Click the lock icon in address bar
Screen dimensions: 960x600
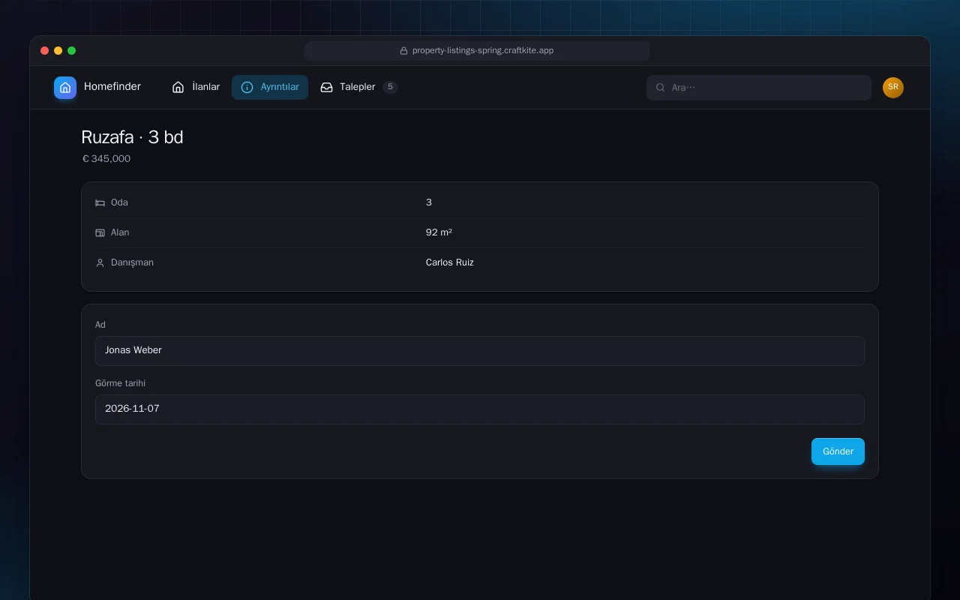point(403,51)
